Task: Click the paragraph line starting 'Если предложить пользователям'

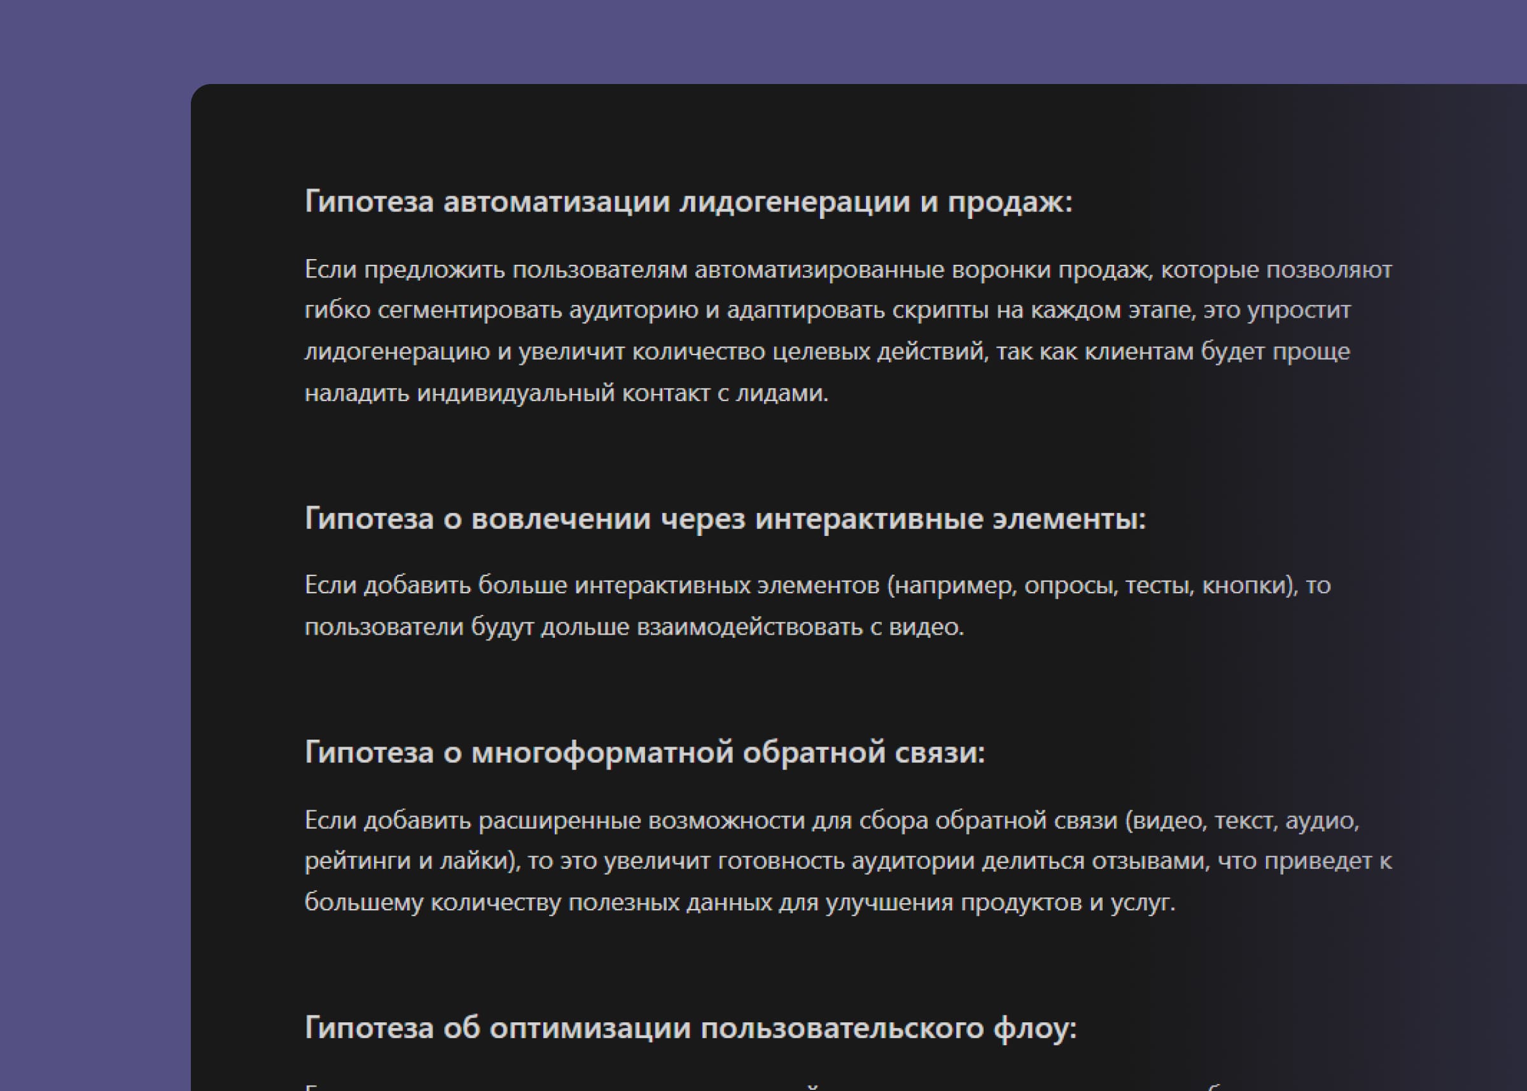Action: (848, 269)
